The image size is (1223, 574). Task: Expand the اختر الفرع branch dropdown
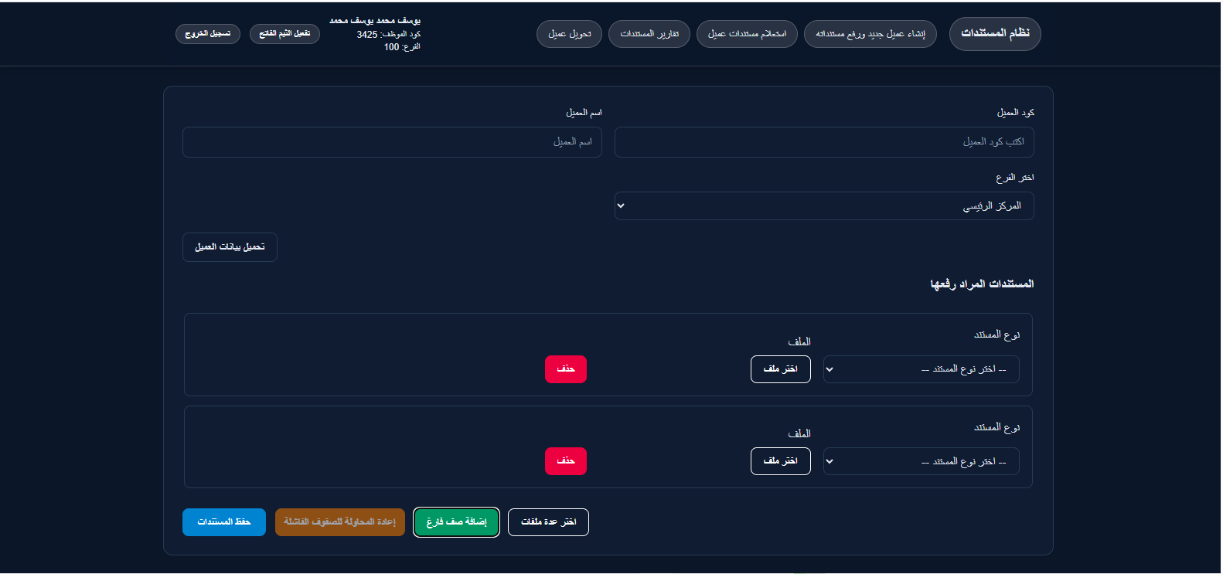[x=824, y=206]
